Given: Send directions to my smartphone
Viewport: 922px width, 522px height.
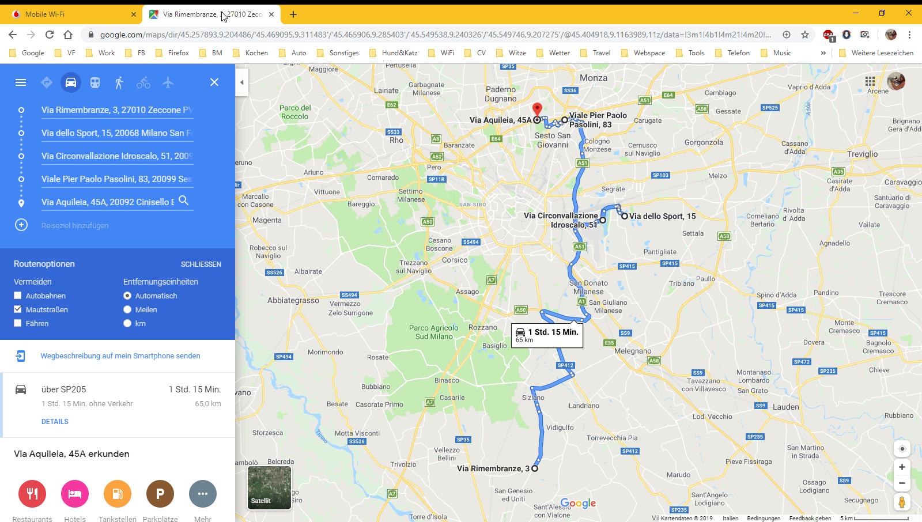Looking at the screenshot, I should coord(120,356).
